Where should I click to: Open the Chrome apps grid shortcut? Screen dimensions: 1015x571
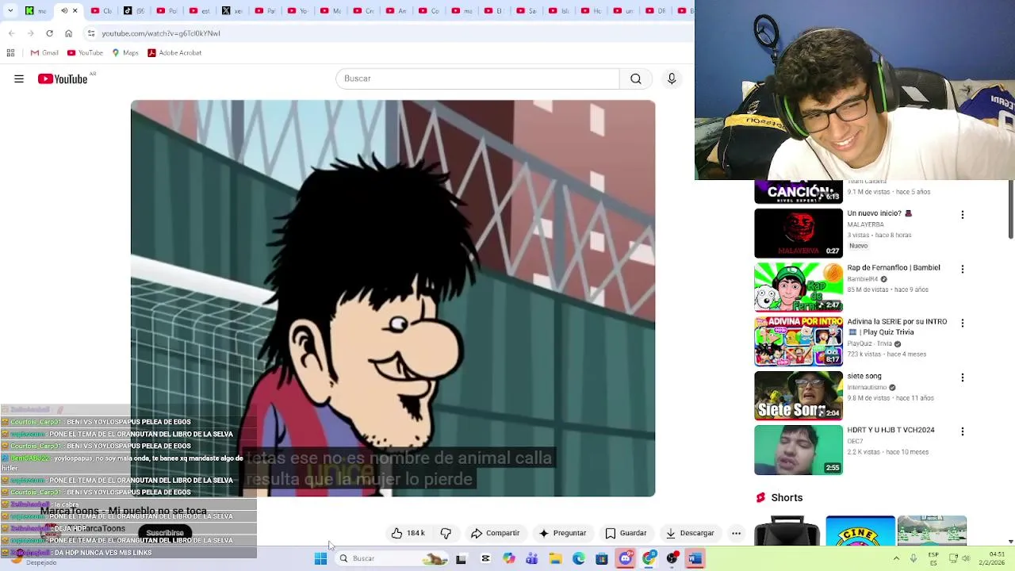[10, 52]
